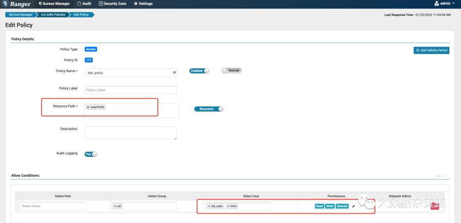Go to Service Manager breadcrumb
461x223 pixels.
click(x=20, y=14)
